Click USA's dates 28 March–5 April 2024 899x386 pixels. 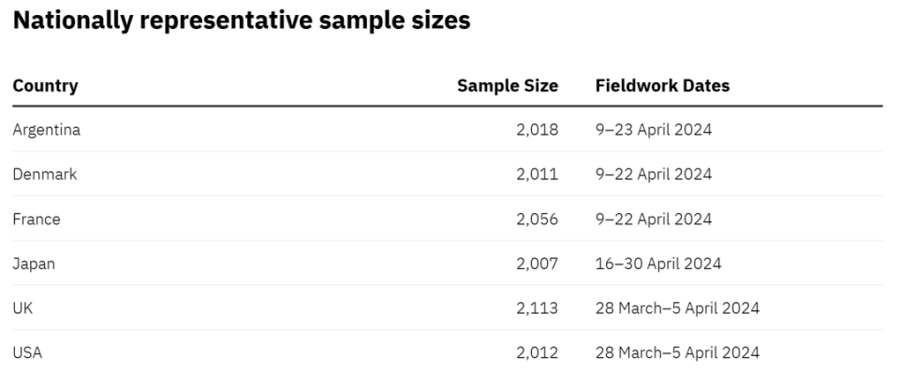pyautogui.click(x=677, y=353)
